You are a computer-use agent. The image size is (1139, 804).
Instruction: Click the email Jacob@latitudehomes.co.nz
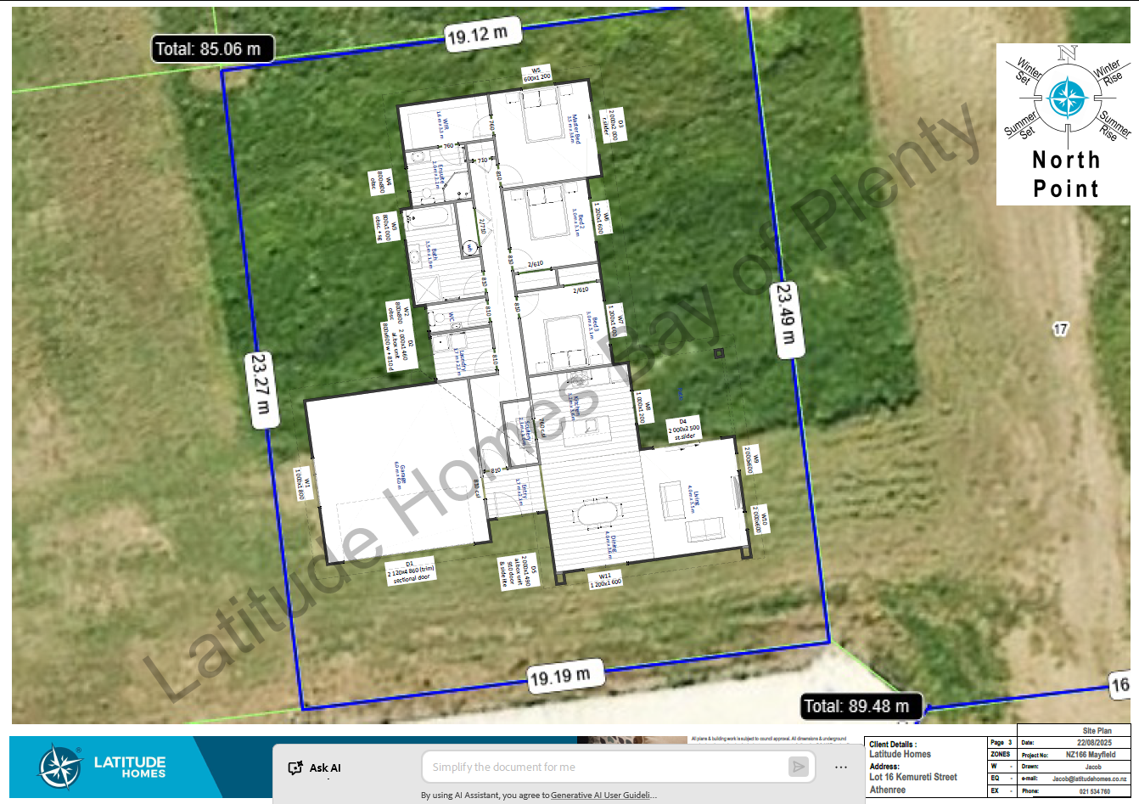tap(1090, 779)
